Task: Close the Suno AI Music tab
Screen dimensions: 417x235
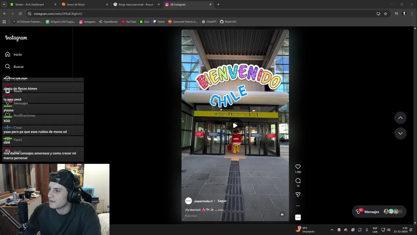Action: 107,5
